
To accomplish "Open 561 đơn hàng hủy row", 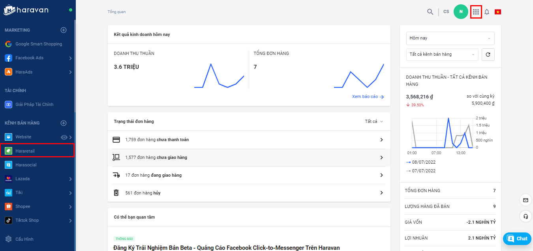I will [249, 193].
